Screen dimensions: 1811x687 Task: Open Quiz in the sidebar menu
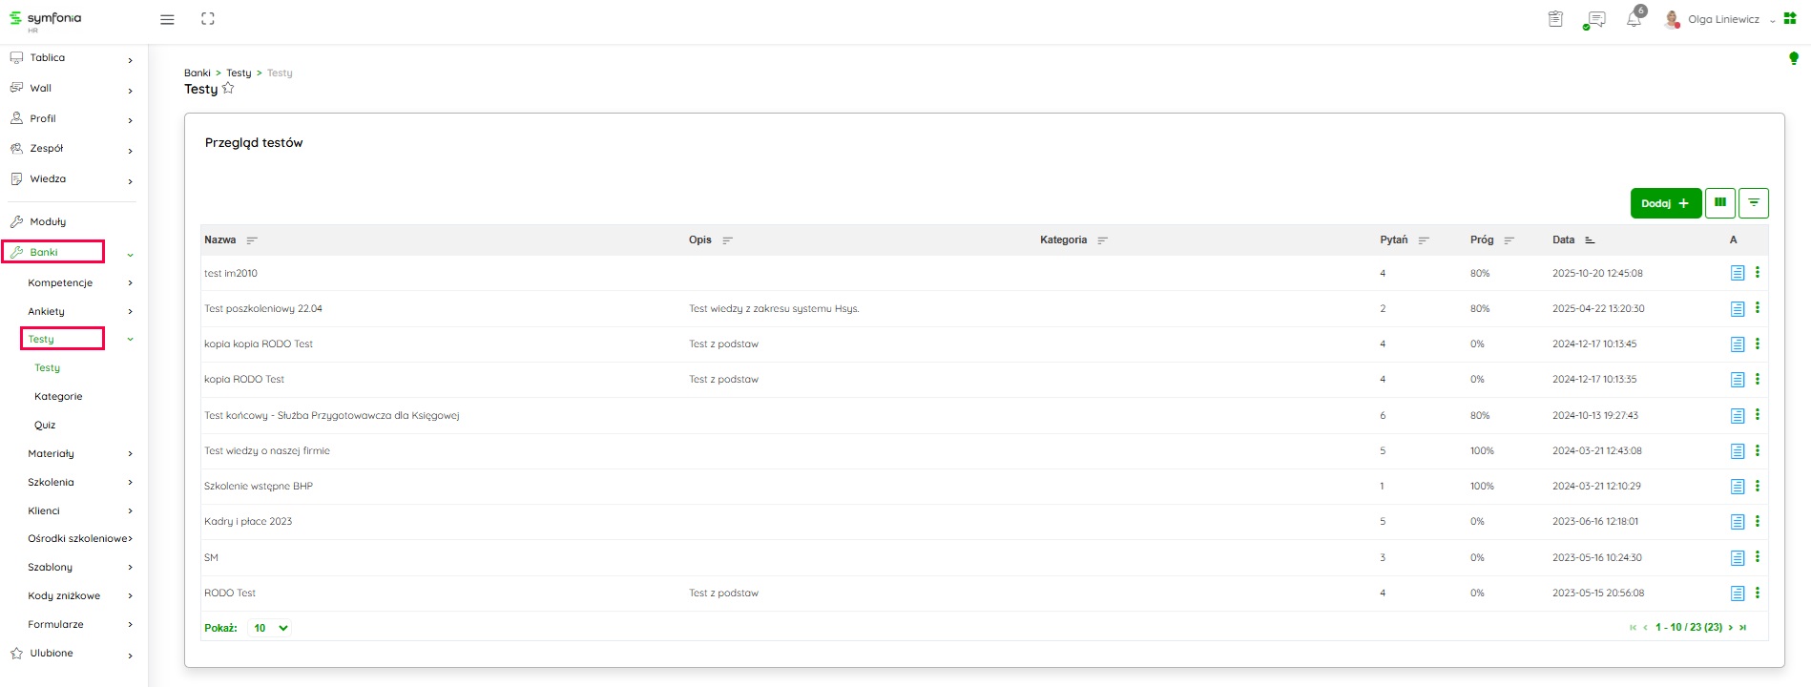pyautogui.click(x=45, y=425)
